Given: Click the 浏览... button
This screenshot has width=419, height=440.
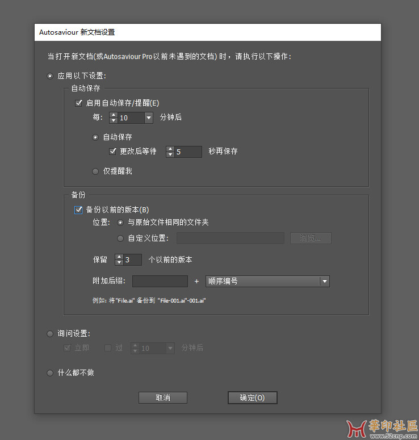Looking at the screenshot, I should coord(311,238).
